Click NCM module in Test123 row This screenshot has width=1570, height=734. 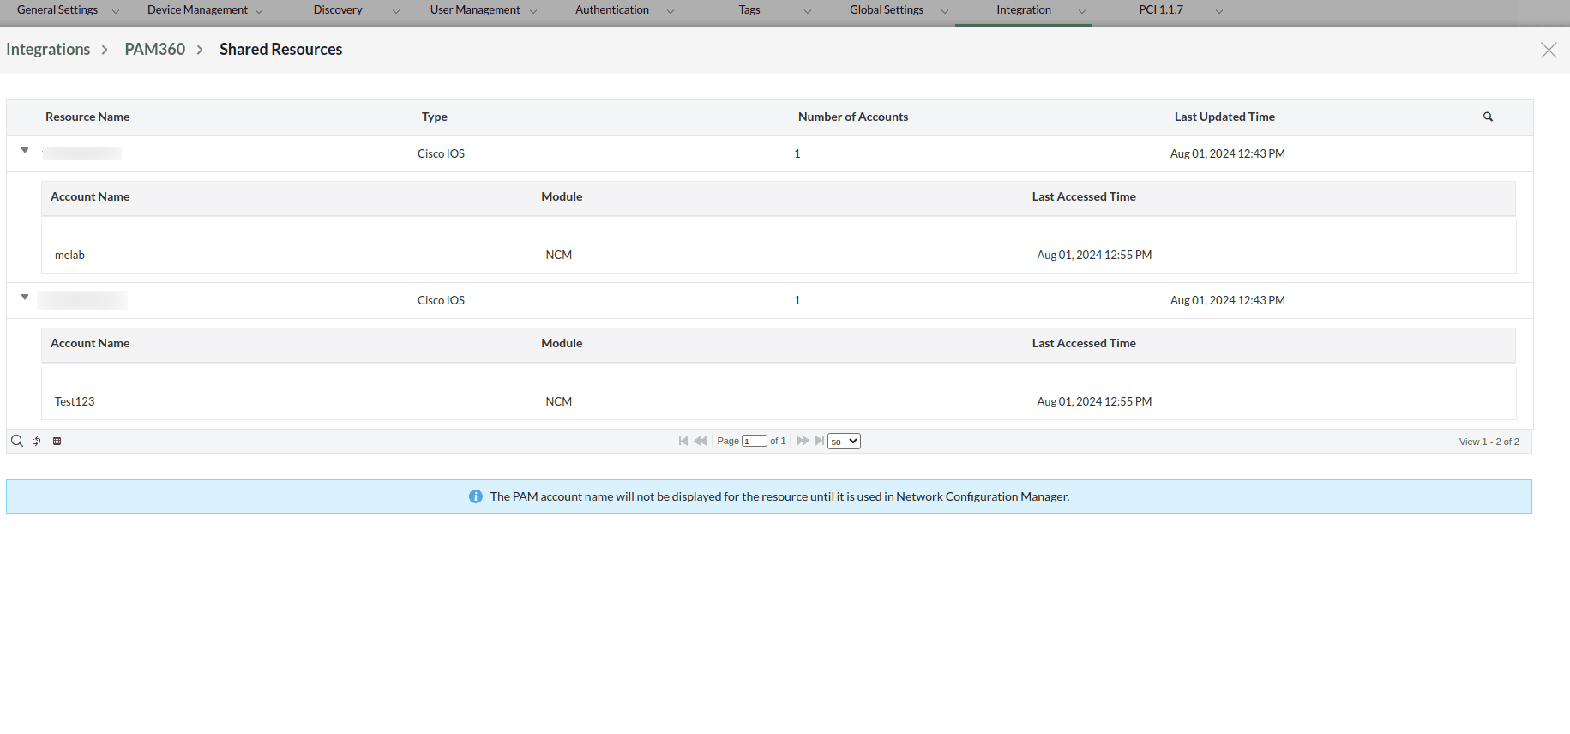point(559,401)
